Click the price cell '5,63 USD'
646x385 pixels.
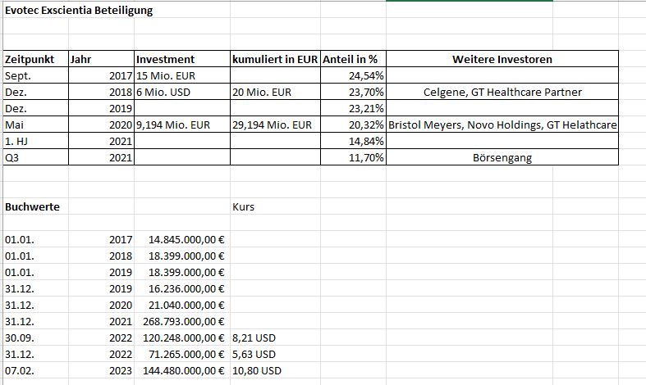[x=275, y=354]
